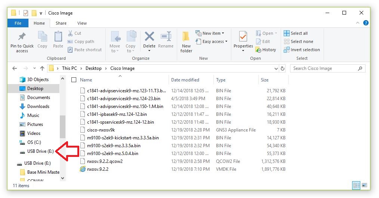Open 3D Objects in navigation pane
Image resolution: width=379 pixels, height=198 pixels.
[34, 80]
